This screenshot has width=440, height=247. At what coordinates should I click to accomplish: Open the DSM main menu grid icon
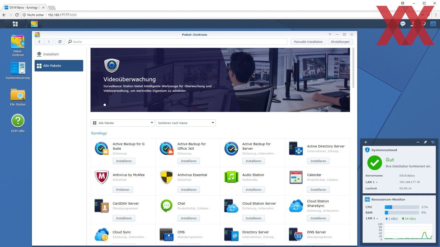15,24
